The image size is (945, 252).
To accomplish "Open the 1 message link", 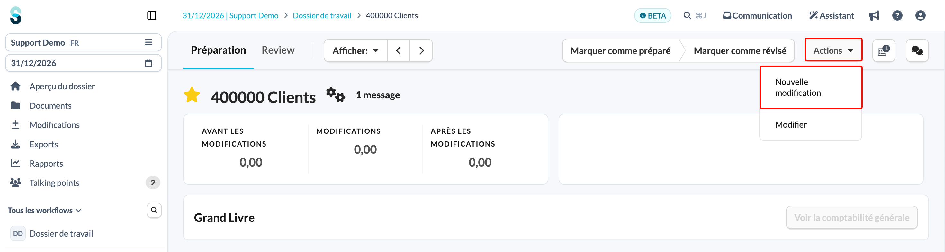I will click(378, 95).
